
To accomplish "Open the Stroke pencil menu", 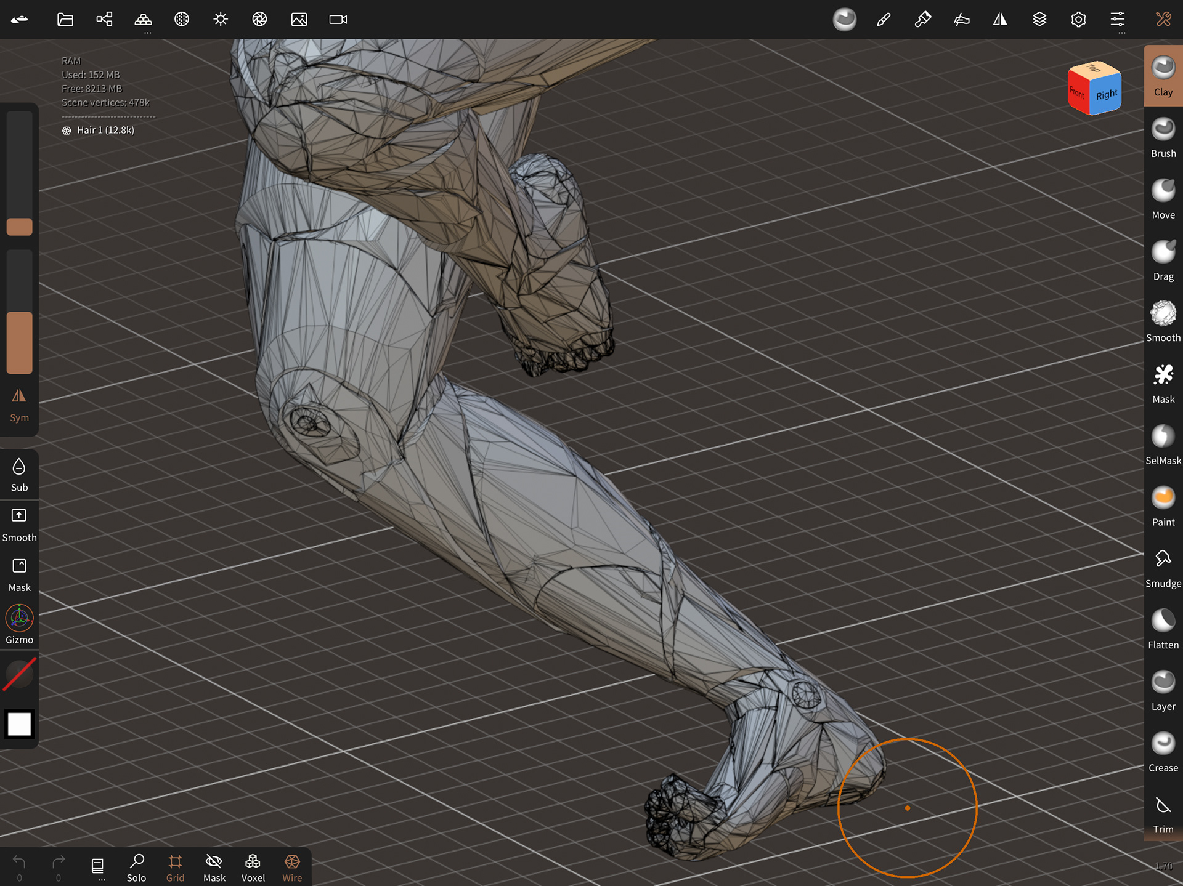I will [x=884, y=19].
